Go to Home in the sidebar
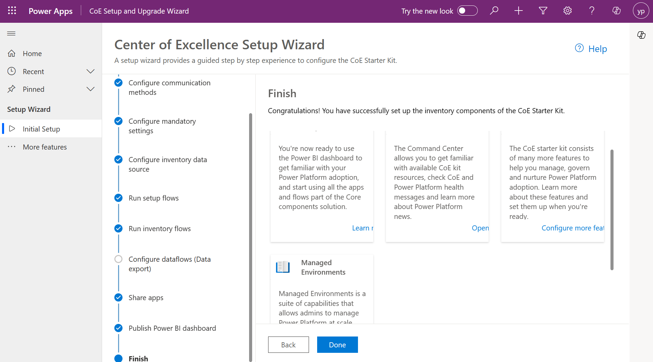This screenshot has height=362, width=653. point(32,53)
